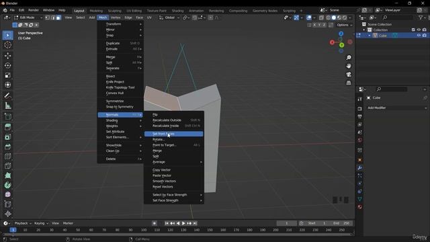Open the Keying dropdown
Viewport: 430px width, 242px height.
pos(41,223)
